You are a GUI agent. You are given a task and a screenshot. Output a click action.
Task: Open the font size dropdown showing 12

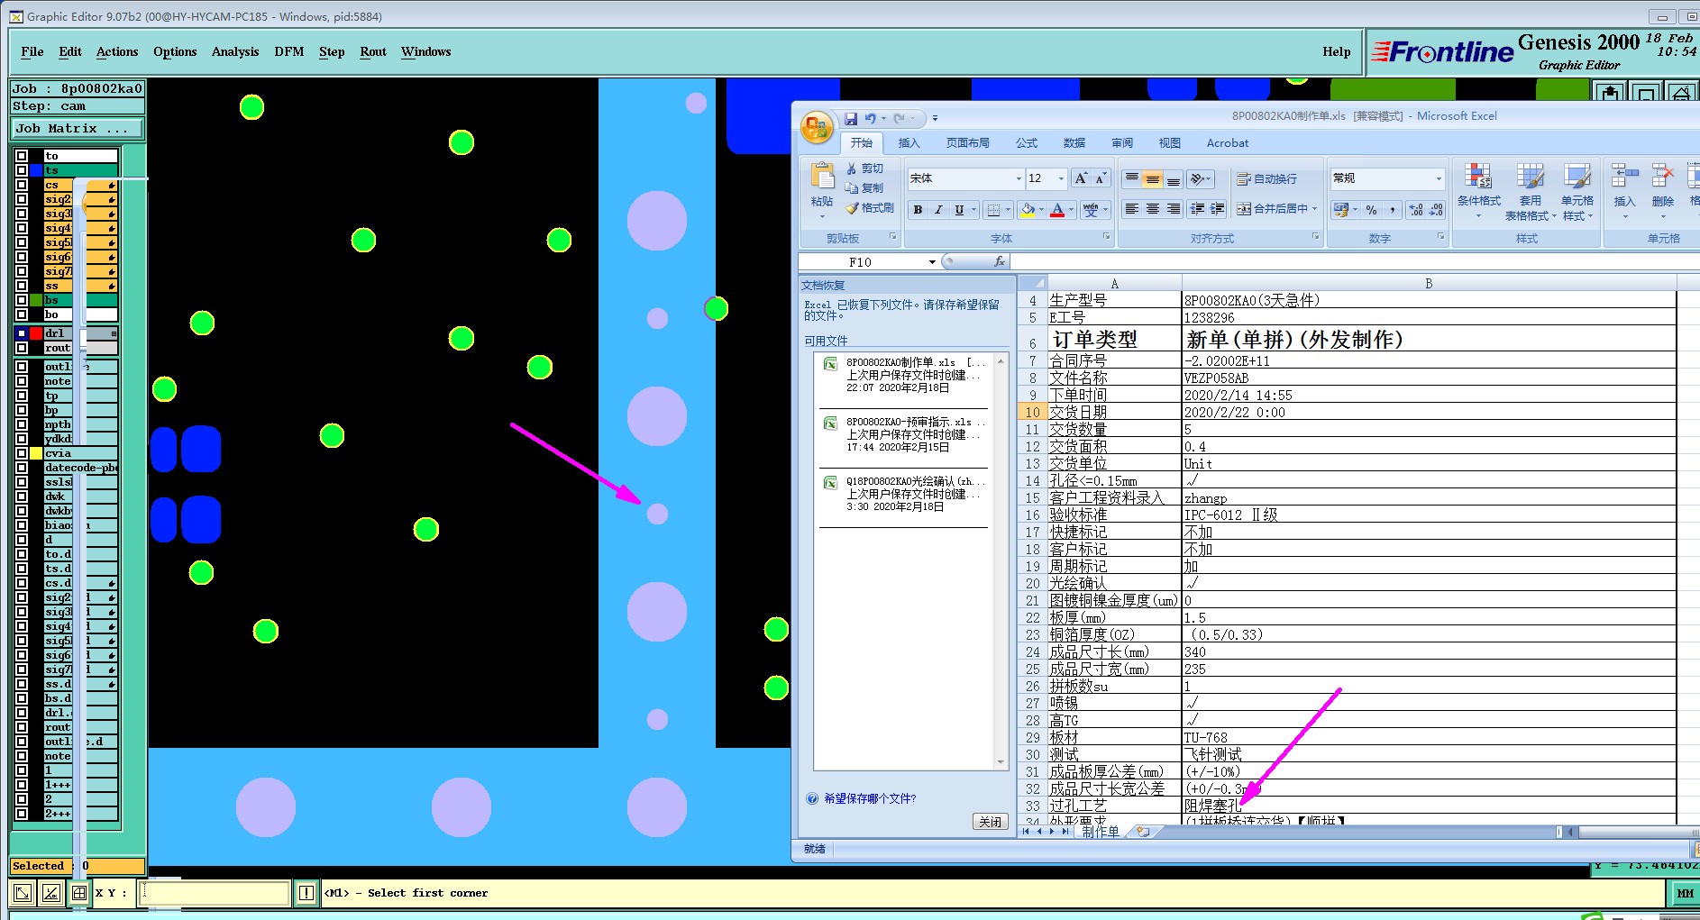tap(1061, 178)
